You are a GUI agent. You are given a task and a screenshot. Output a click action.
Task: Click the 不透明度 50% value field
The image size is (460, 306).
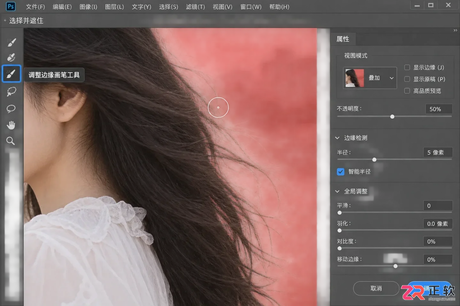(x=439, y=109)
